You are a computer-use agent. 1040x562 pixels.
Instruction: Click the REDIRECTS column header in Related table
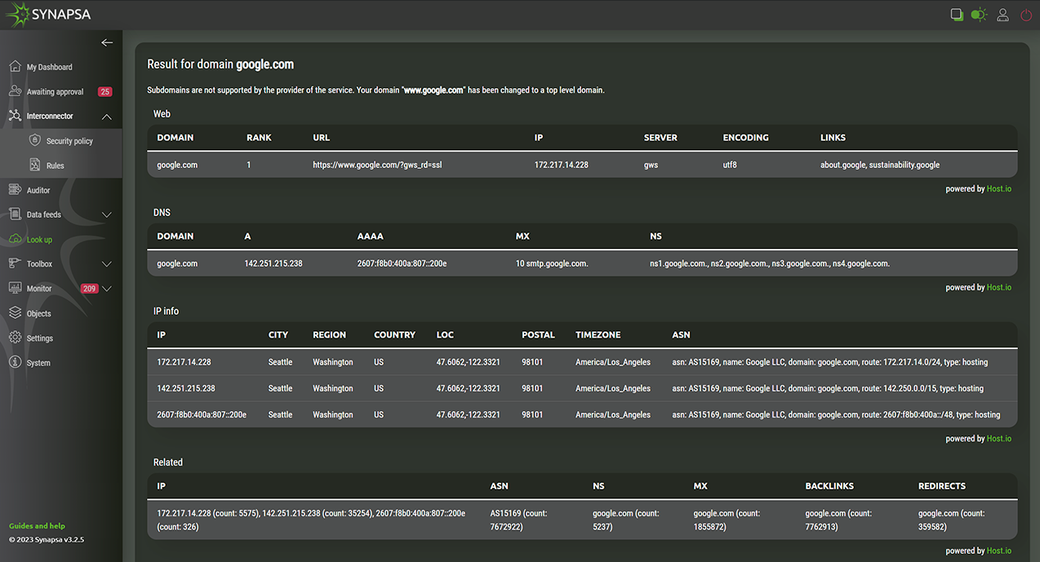[942, 485]
